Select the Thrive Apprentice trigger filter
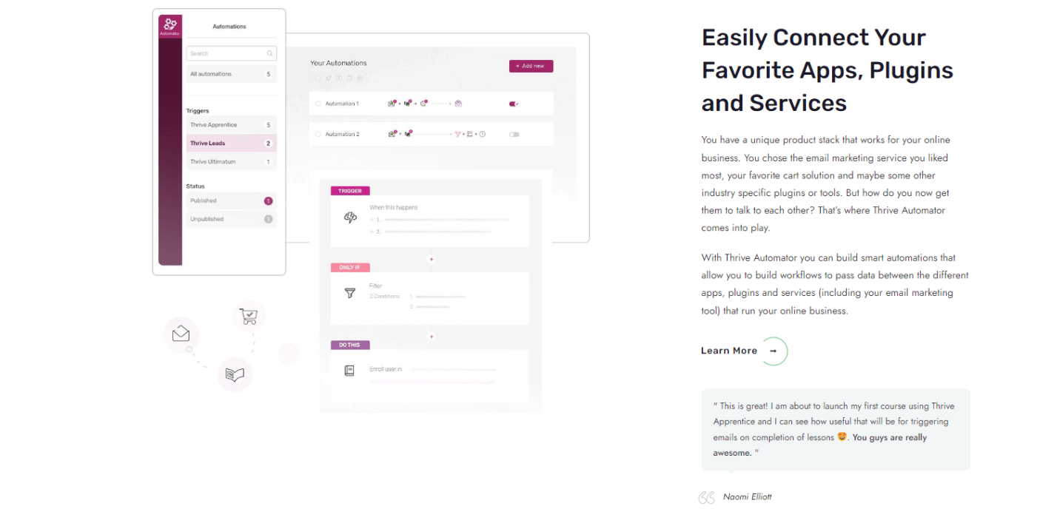The width and height of the screenshot is (1057, 509). click(231, 125)
